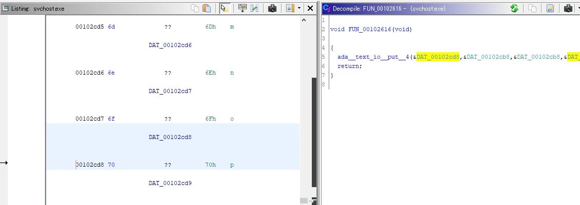Click address 00102cd8 in Listing
Image resolution: width=580 pixels, height=205 pixels.
pos(90,165)
